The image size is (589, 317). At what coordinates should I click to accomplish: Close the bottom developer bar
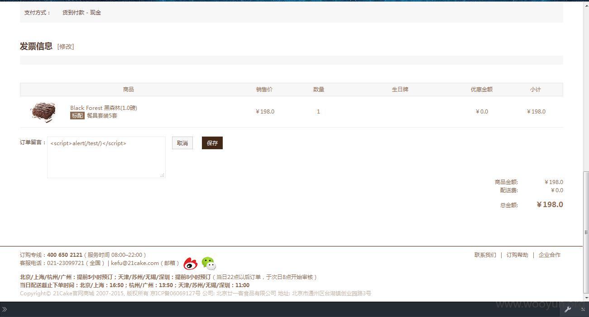[x=583, y=309]
